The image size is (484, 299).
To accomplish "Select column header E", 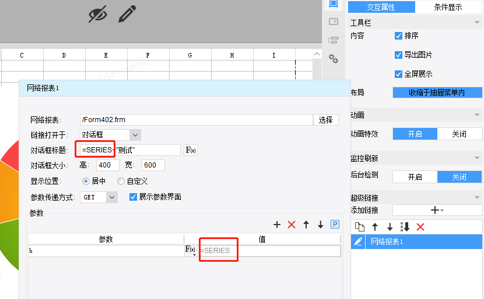I will [x=106, y=55].
